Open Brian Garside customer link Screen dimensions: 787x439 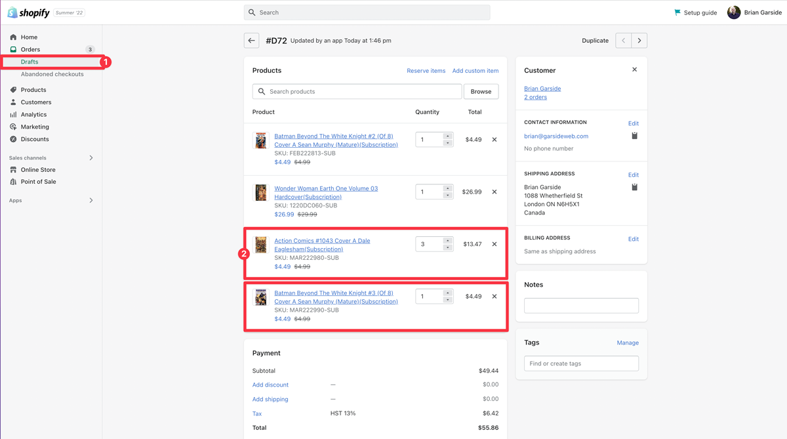click(542, 89)
